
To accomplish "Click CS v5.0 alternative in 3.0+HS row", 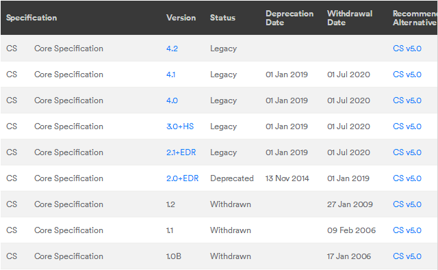I will click(407, 126).
